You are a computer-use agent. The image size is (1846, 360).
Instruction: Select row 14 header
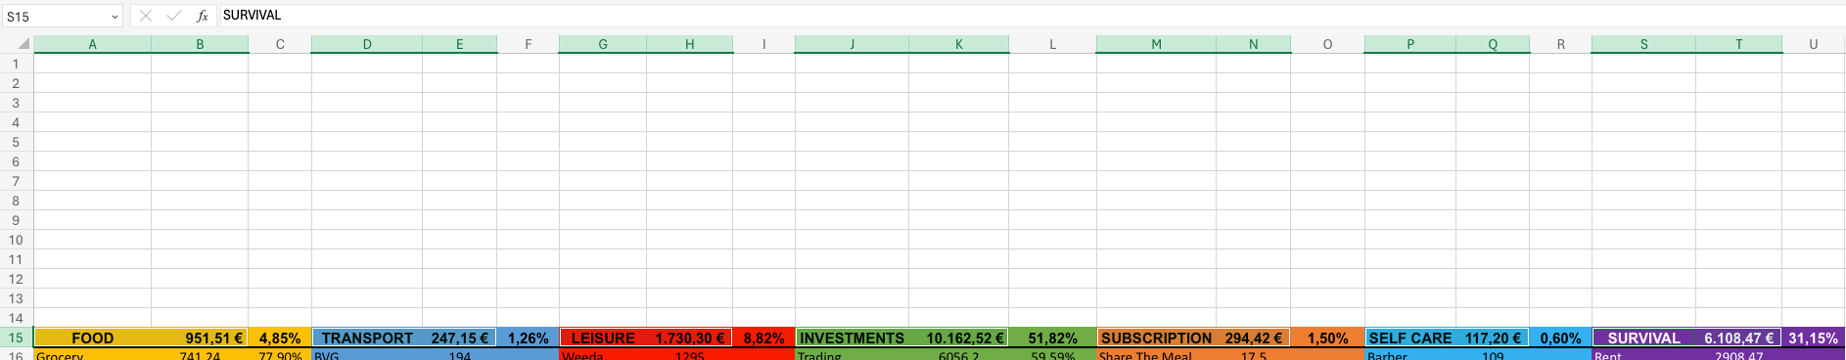tap(16, 318)
